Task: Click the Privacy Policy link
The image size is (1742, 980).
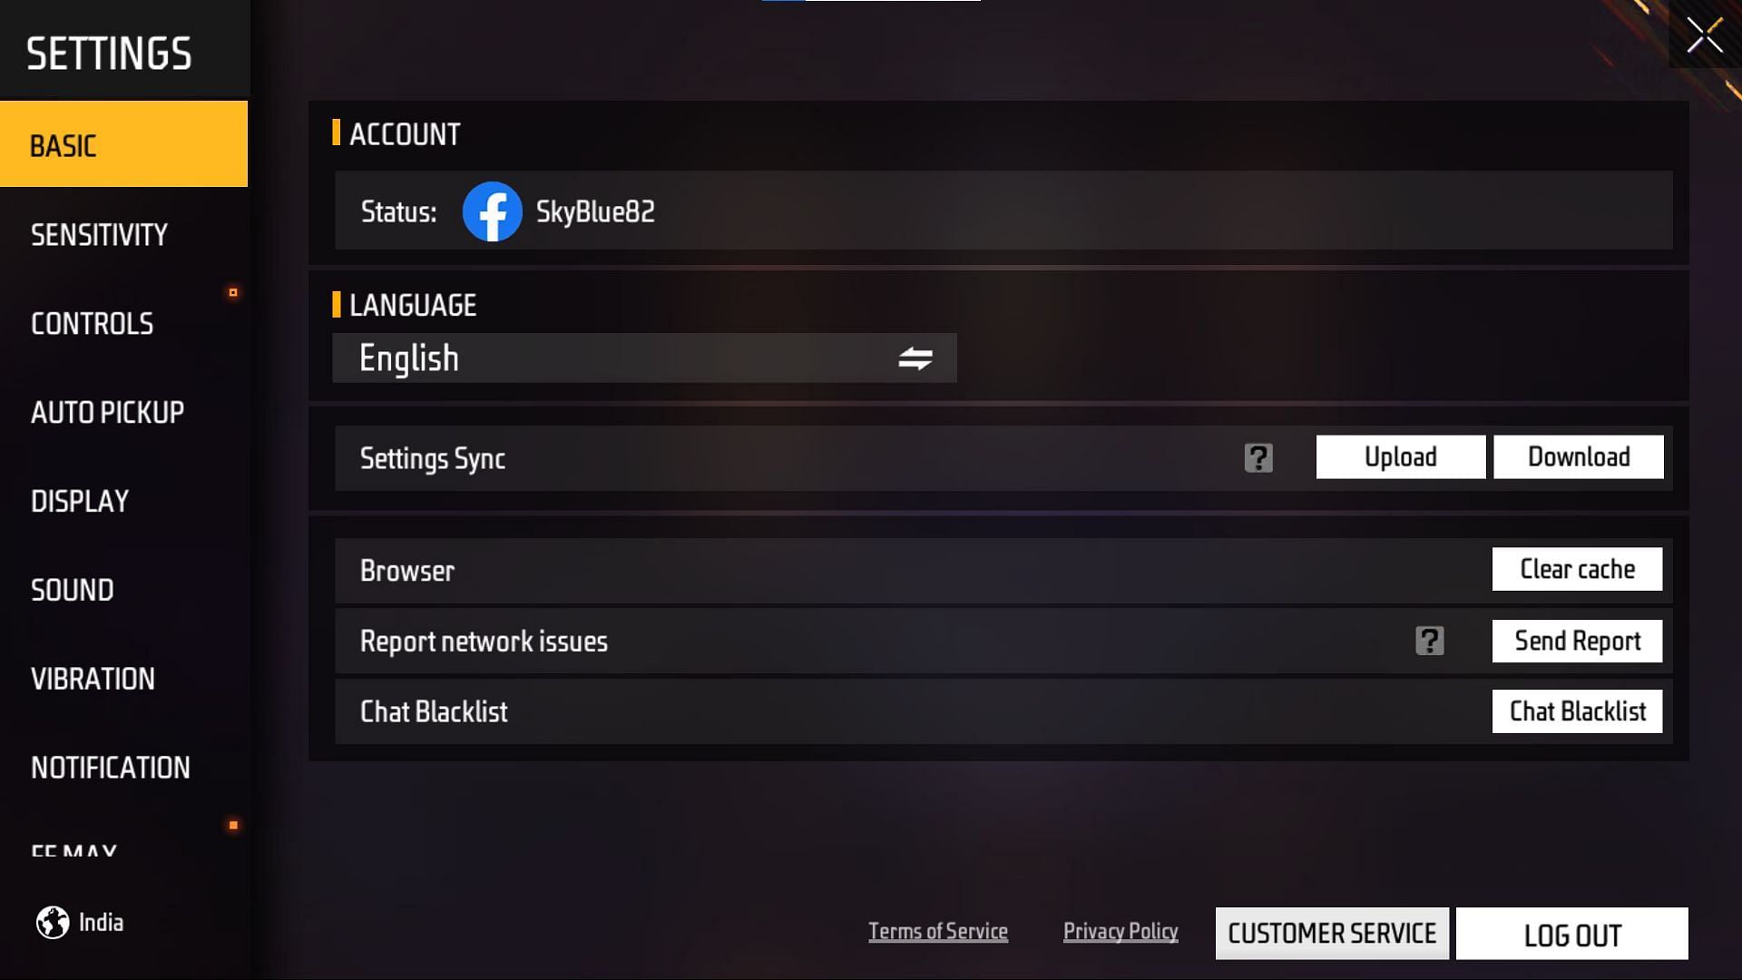Action: tap(1120, 932)
